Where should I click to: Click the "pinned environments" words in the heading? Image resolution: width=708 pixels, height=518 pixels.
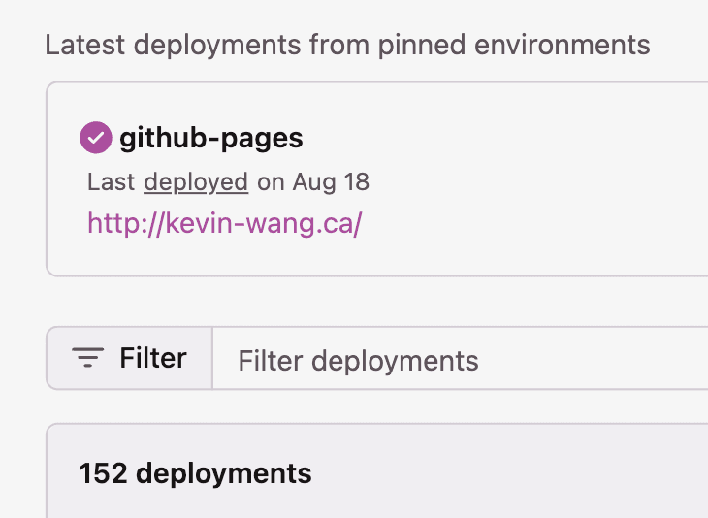[x=514, y=46]
